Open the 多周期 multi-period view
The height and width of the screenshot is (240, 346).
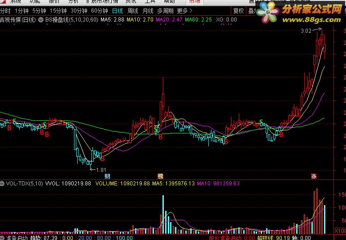tap(165, 11)
